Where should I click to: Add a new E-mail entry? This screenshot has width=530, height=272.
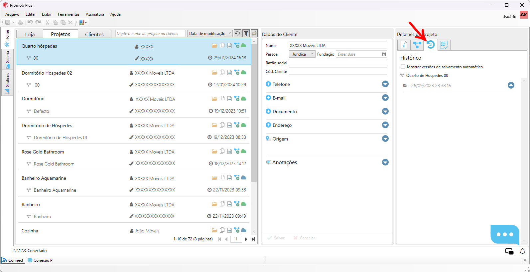(268, 98)
